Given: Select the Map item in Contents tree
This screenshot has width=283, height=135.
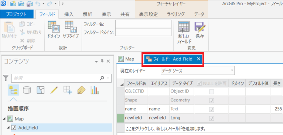Looking at the screenshot, I should [x=19, y=119].
